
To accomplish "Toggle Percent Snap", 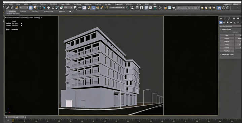I will pyautogui.click(x=98, y=8).
